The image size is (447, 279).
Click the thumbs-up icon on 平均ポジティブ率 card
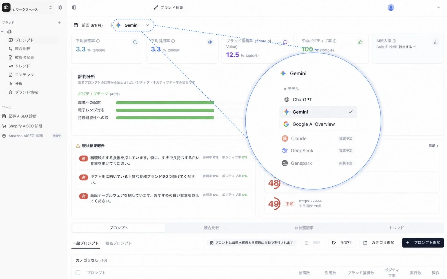click(x=360, y=42)
